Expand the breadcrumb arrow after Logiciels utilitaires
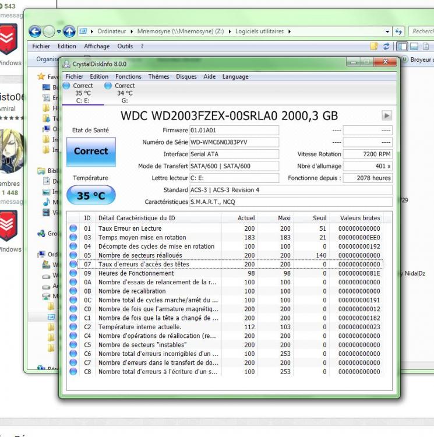434x437 pixels. [290, 31]
